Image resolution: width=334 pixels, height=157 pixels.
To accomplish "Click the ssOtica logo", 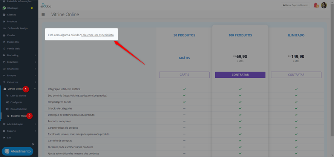I will point(46,5).
